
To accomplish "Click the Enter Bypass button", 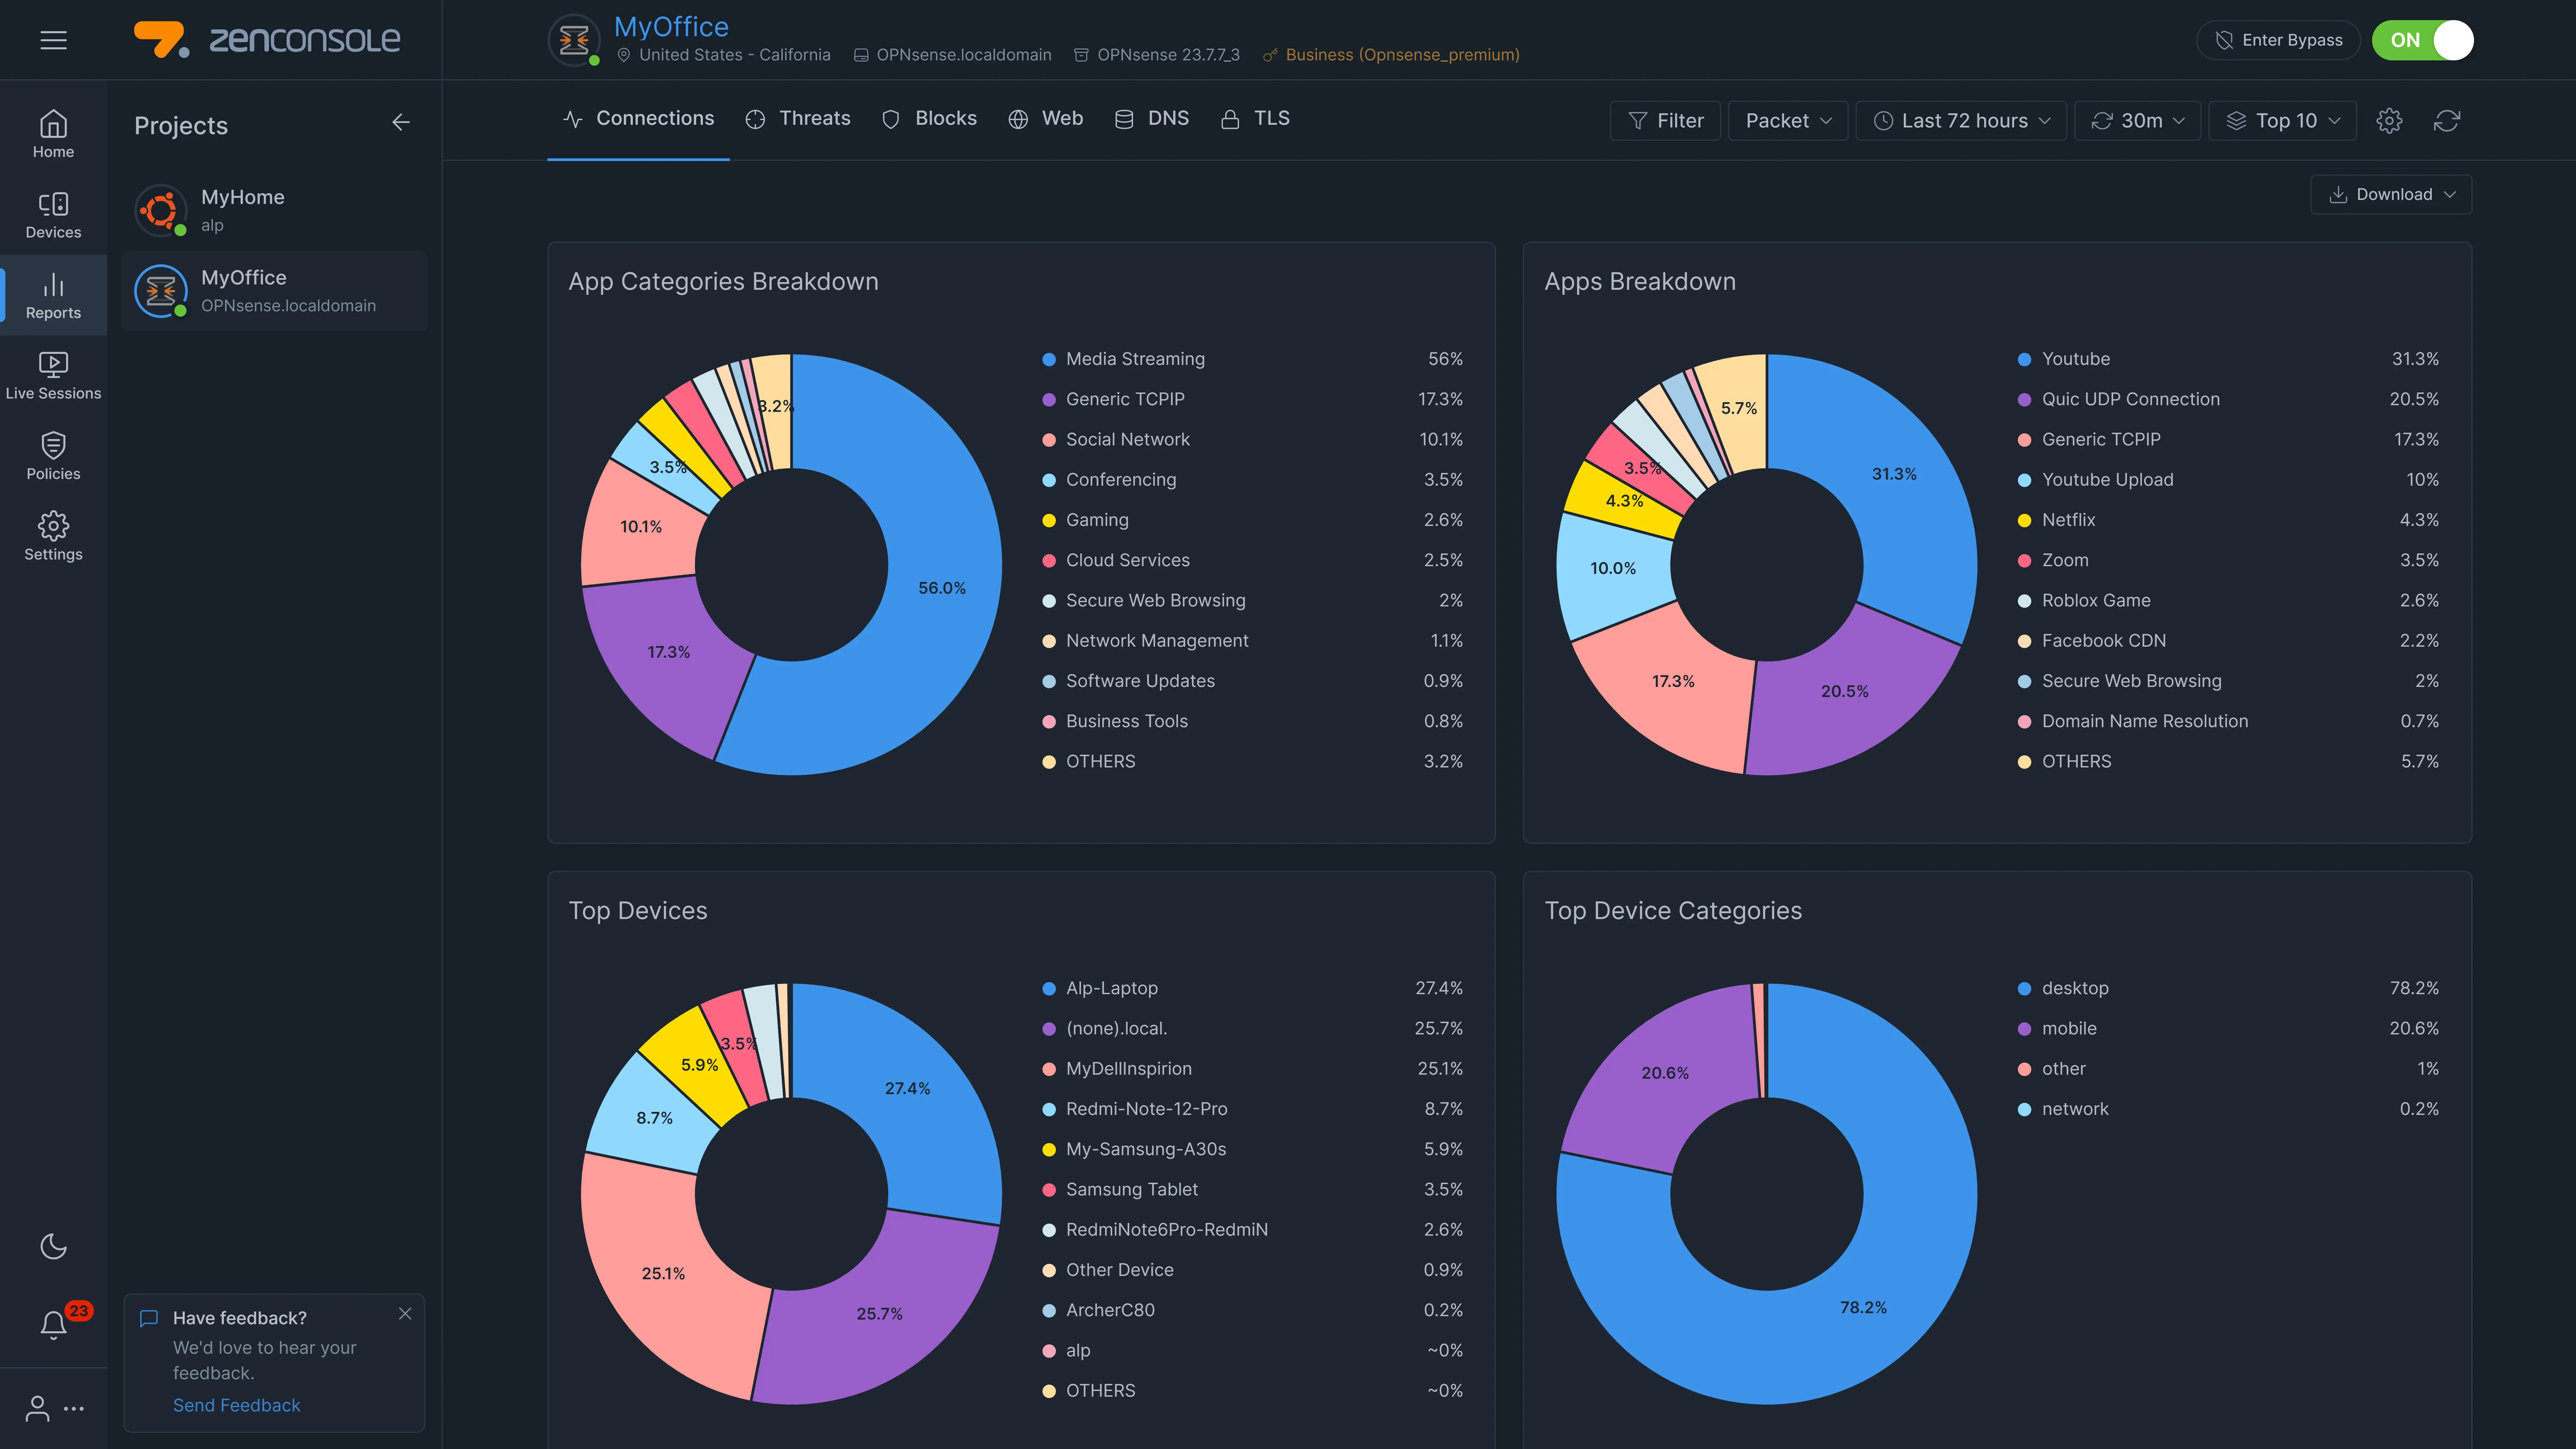I will pyautogui.click(x=2278, y=40).
